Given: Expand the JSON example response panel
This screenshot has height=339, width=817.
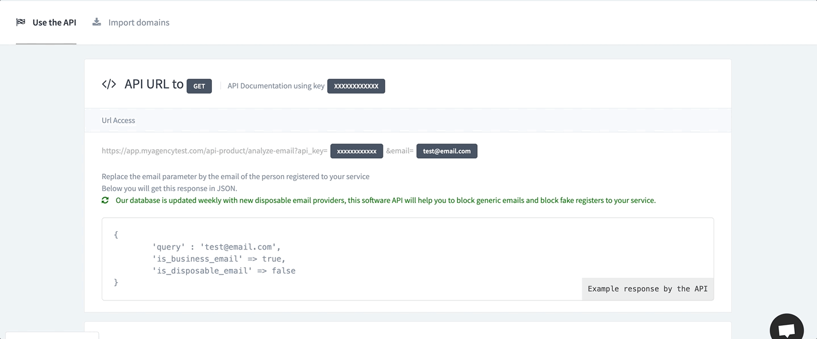Looking at the screenshot, I should coord(407,259).
